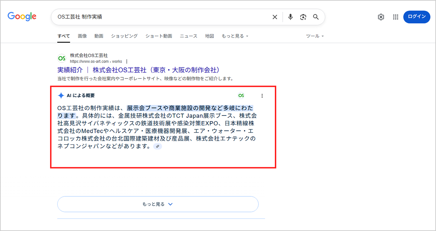Open three-dot menu beside os-art.com URL
436x231 pixels.
pos(127,61)
